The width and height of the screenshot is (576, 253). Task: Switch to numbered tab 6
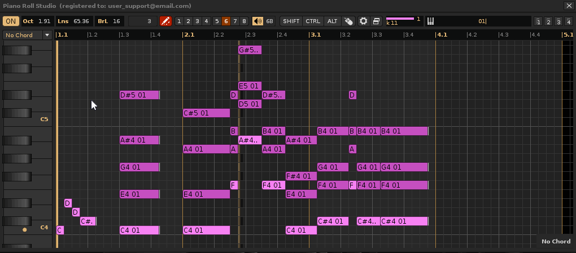(x=226, y=21)
